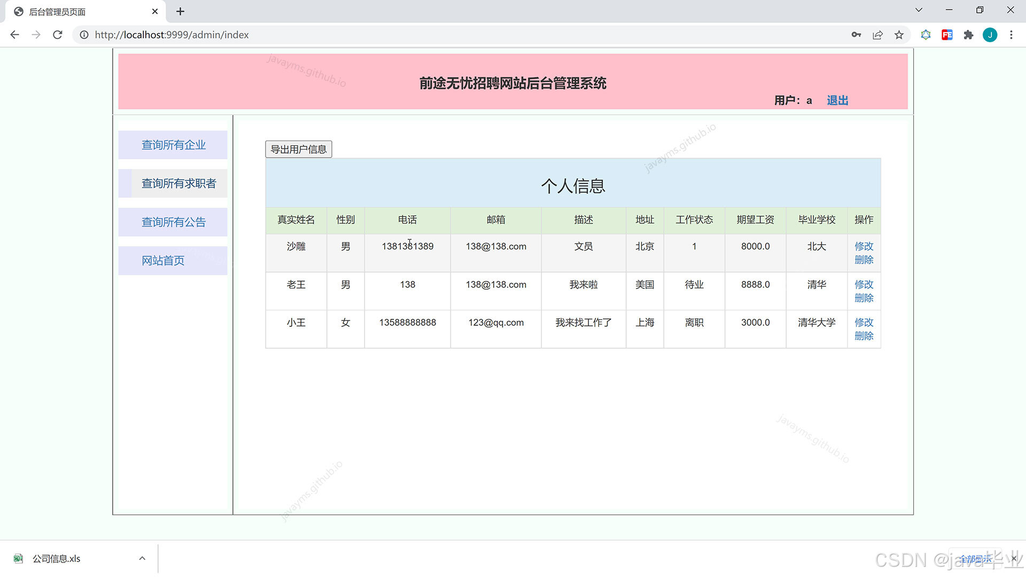The image size is (1026, 577).
Task: Click the Chrome three-dot menu
Action: click(1012, 35)
